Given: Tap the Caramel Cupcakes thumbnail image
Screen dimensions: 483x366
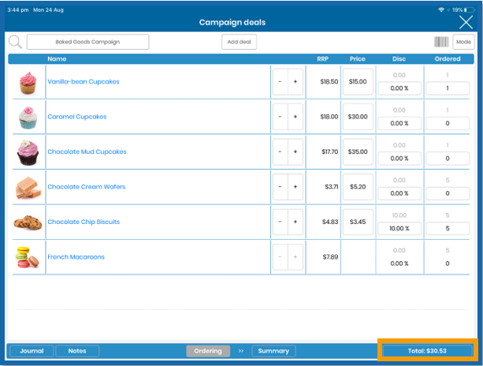Looking at the screenshot, I should (28, 118).
